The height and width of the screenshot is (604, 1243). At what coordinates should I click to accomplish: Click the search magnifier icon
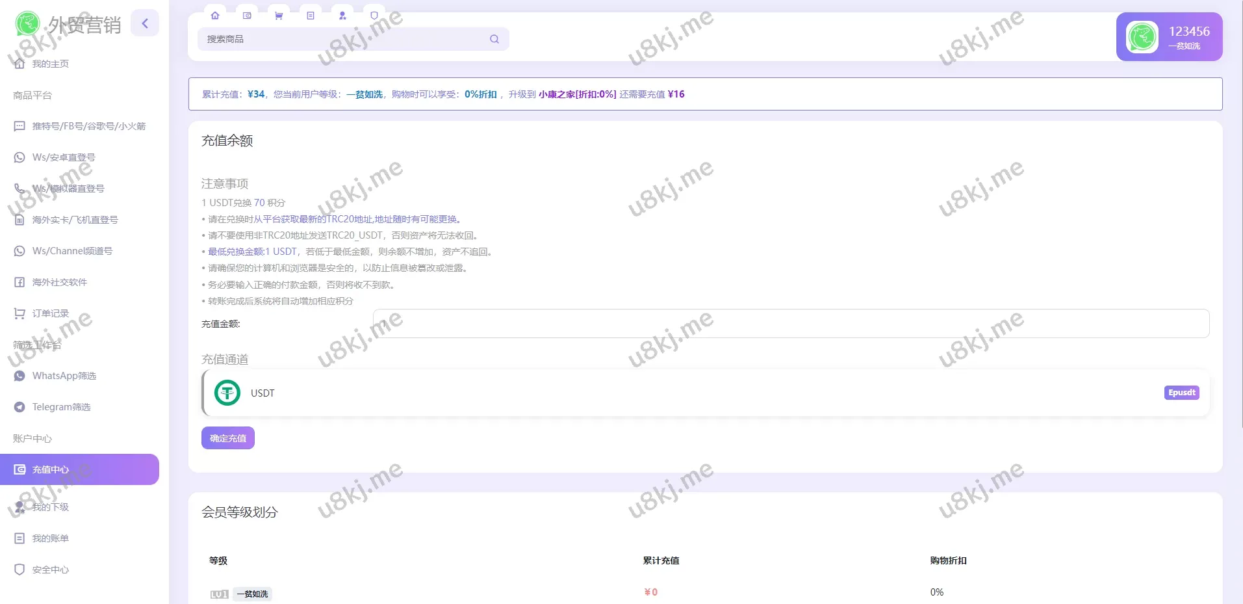tap(494, 39)
